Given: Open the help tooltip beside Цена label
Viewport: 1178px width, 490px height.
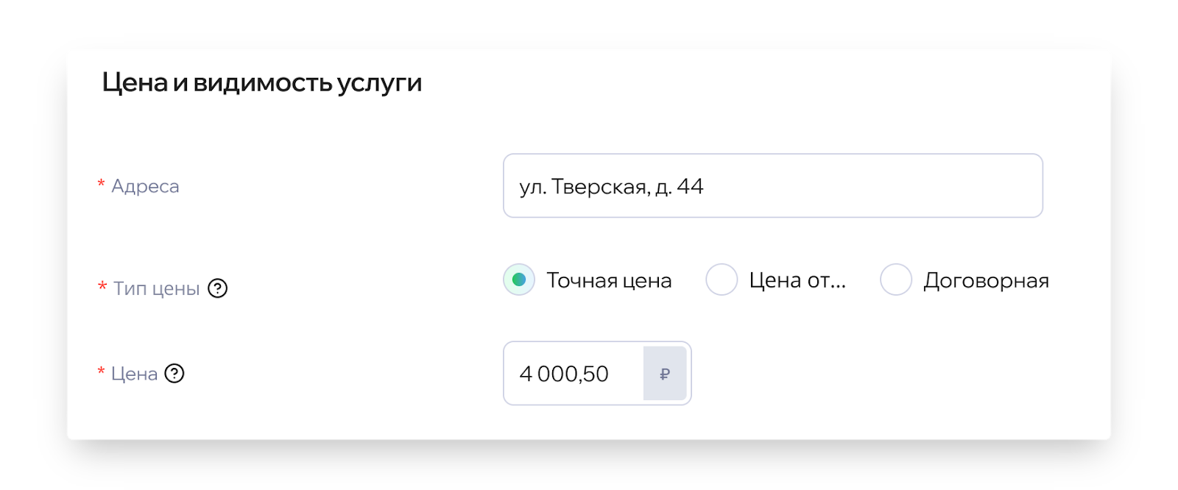Looking at the screenshot, I should coord(174,374).
